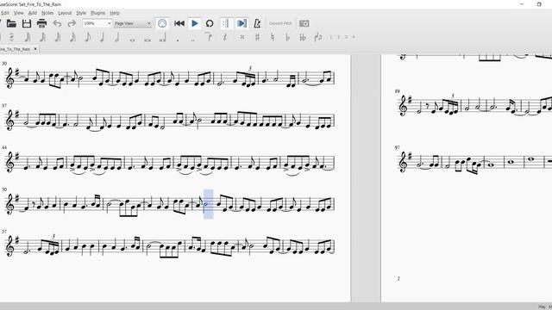Open the View menu
Image resolution: width=552 pixels, height=310 pixels.
19,13
